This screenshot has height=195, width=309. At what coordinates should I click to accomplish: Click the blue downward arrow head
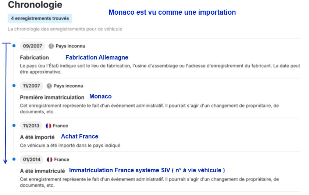coord(6,161)
